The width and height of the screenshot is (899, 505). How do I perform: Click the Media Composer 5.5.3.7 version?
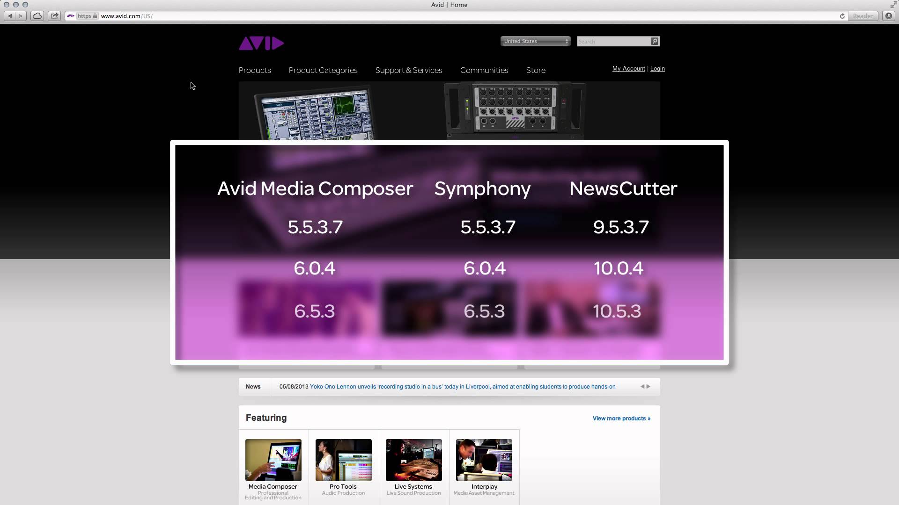[x=315, y=226]
